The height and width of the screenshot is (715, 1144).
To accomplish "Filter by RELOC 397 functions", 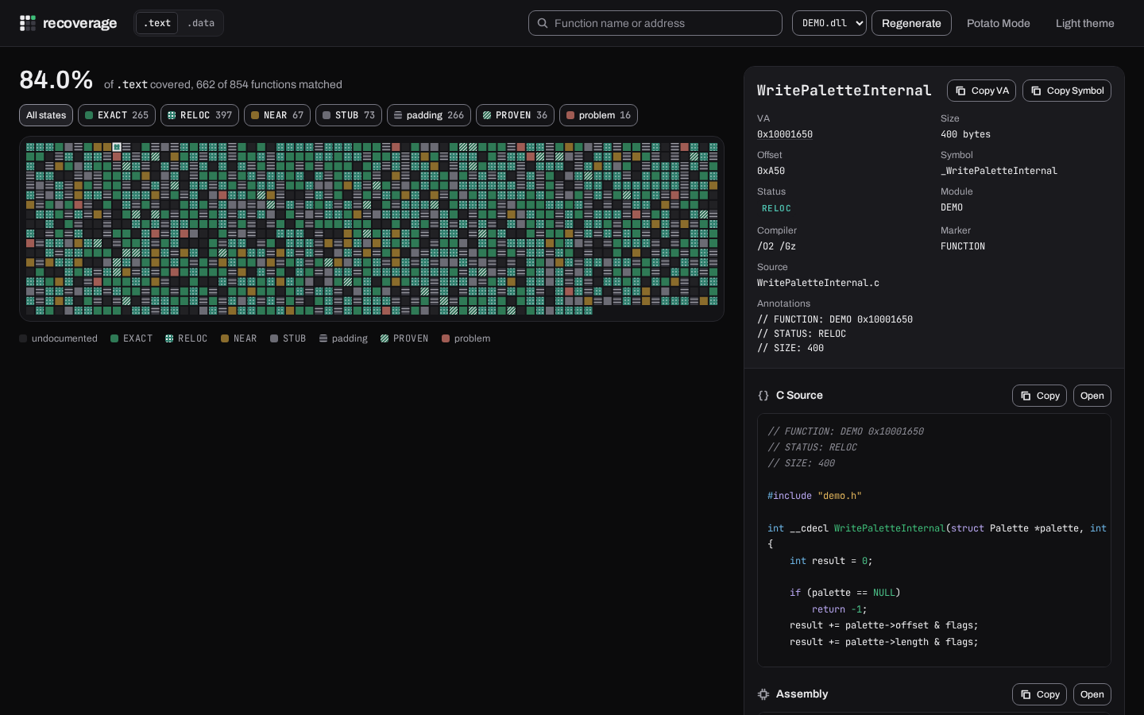I will pos(199,115).
